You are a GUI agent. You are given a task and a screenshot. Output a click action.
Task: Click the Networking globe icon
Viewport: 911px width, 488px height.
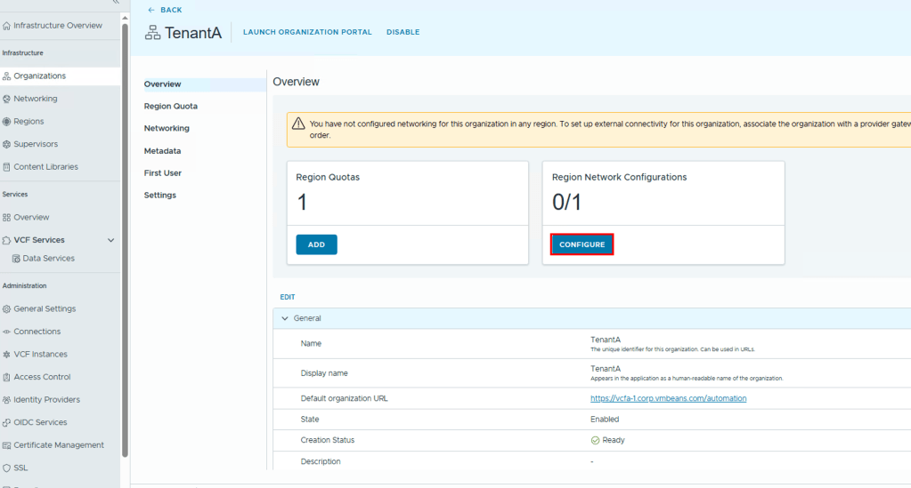(x=7, y=99)
